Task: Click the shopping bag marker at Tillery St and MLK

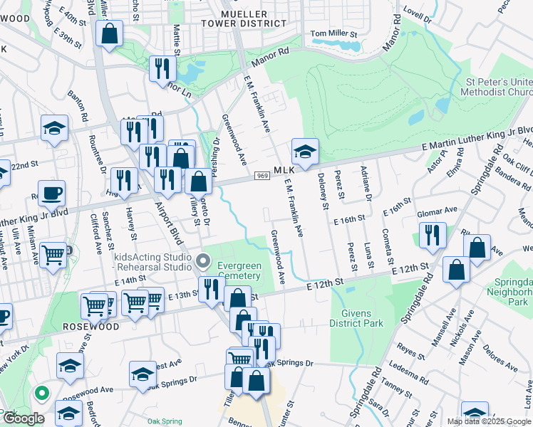Action: pos(199,184)
